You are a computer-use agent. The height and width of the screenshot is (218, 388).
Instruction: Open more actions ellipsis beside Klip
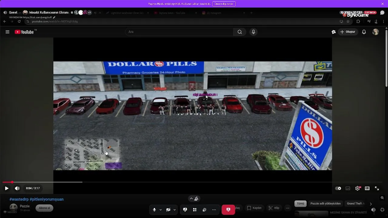(x=288, y=208)
